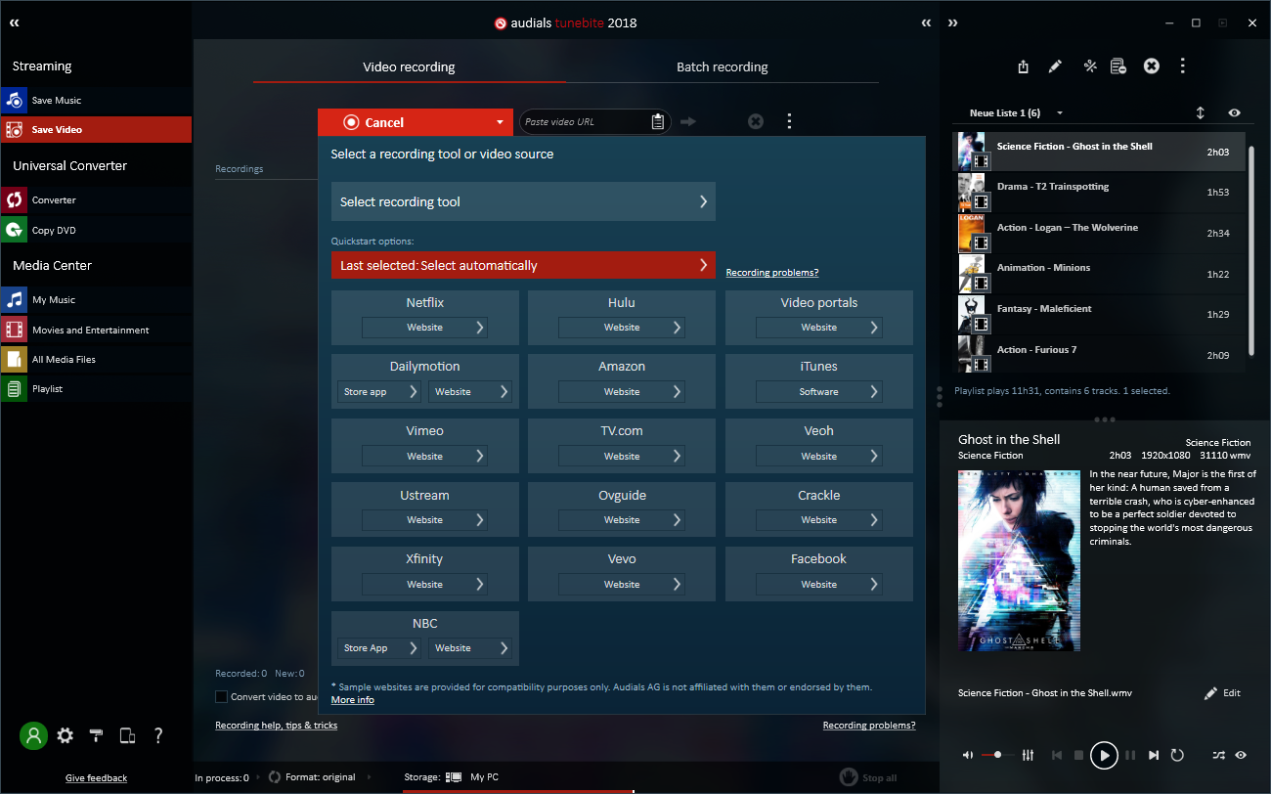Enable the Convert video checkbox
1271x794 pixels.
pos(222,697)
